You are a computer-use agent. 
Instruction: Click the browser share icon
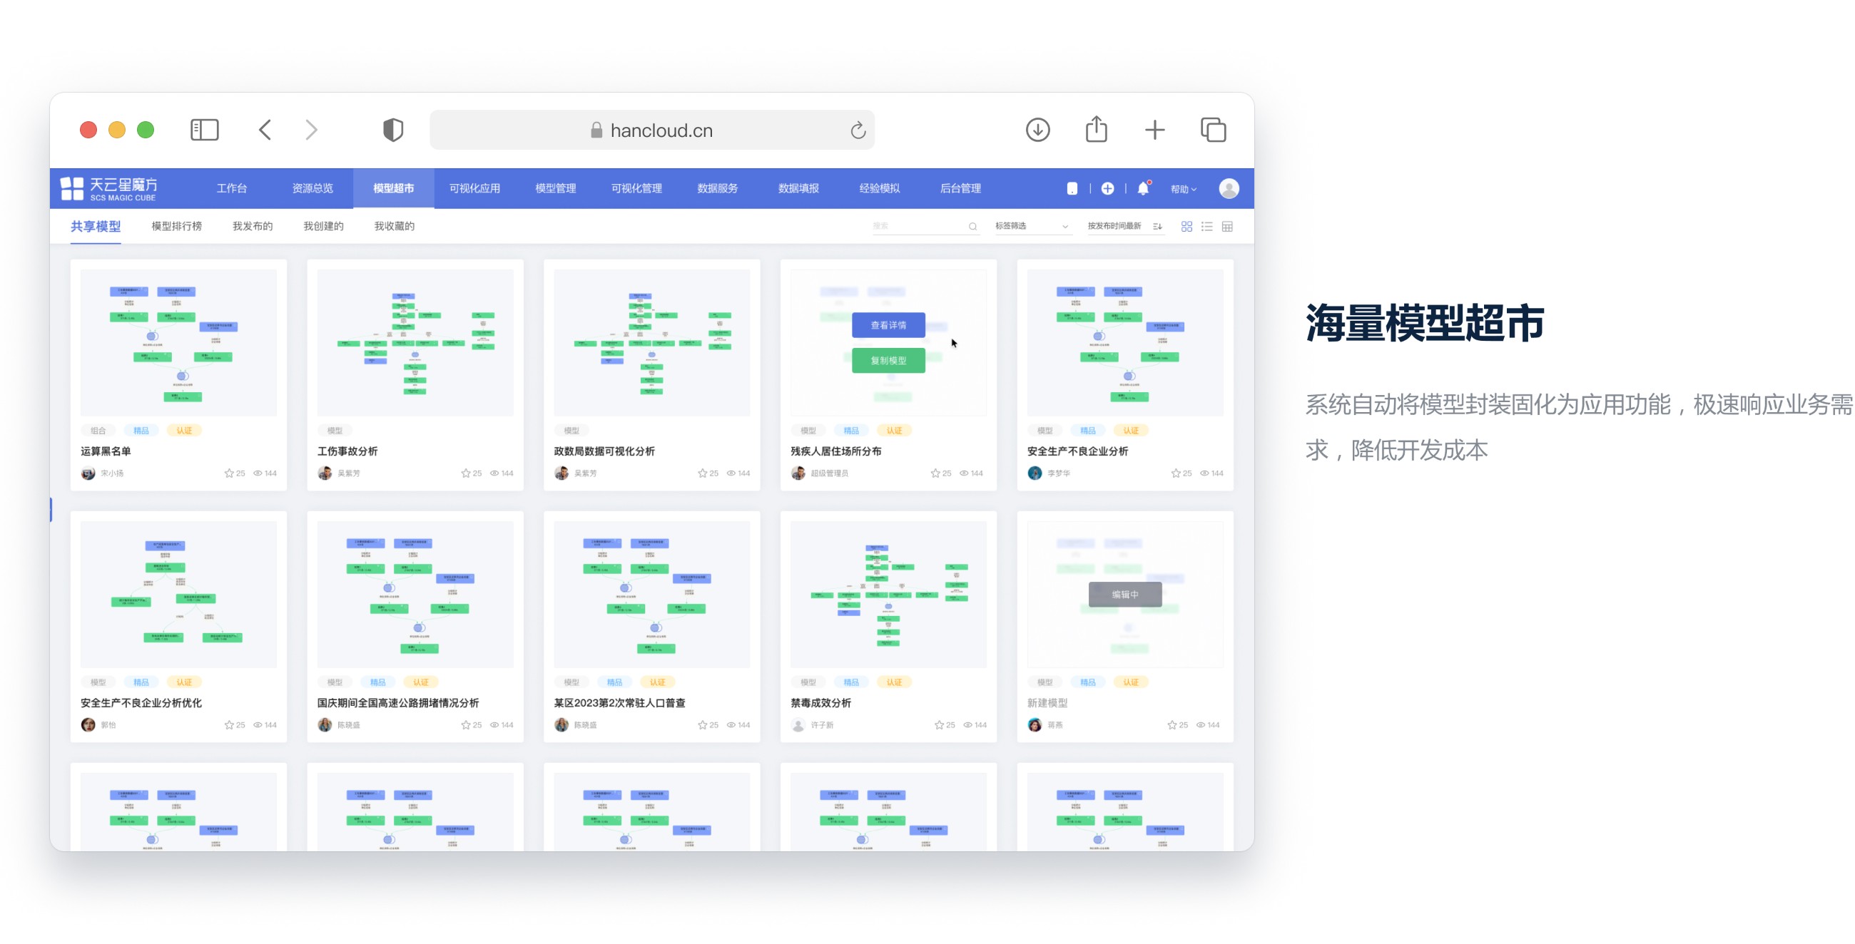[x=1096, y=130]
